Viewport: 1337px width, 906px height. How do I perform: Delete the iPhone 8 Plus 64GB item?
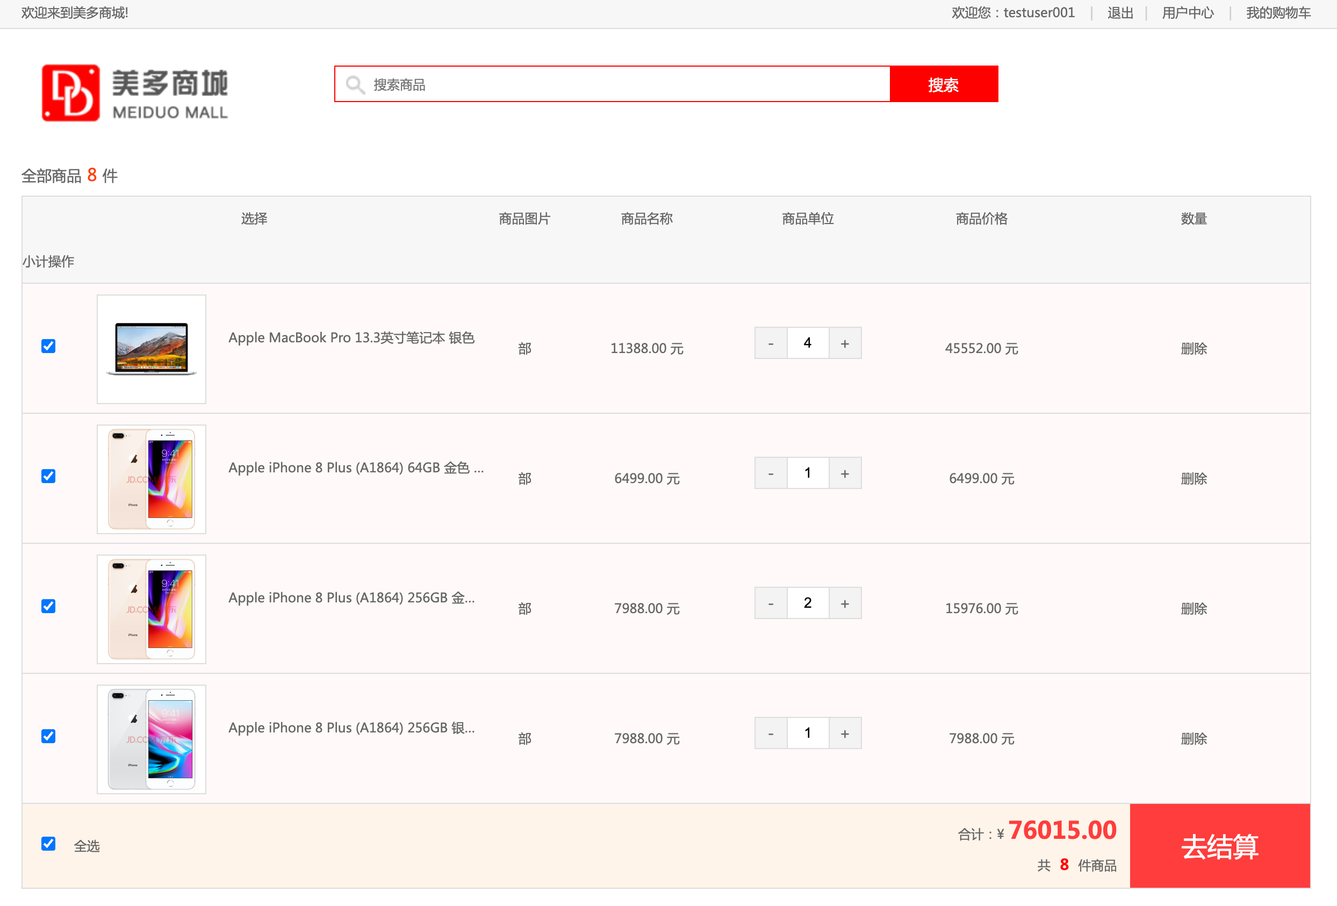pos(1194,479)
